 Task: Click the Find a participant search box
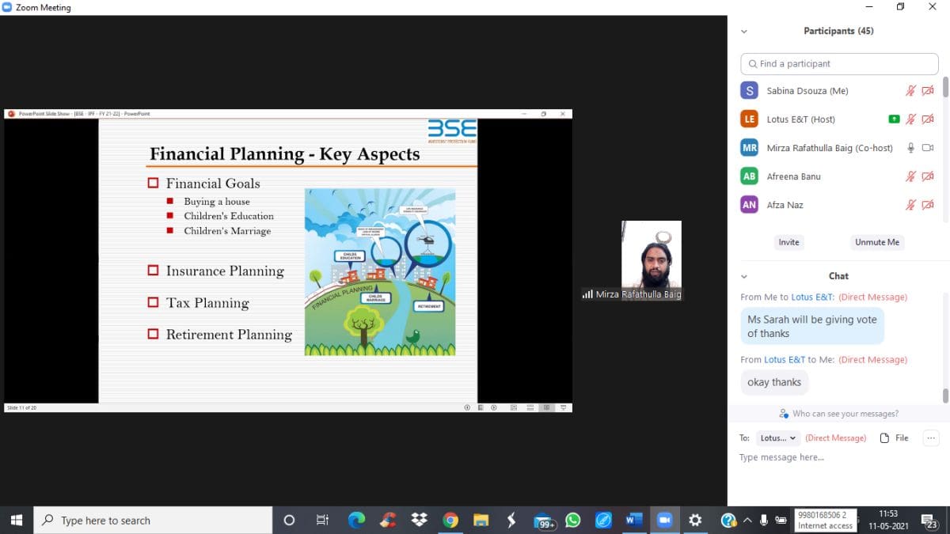click(839, 64)
